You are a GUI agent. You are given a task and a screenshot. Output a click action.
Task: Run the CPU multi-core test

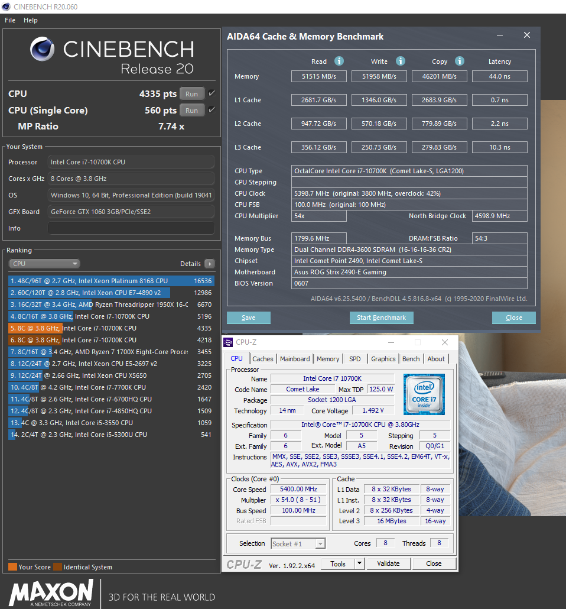(192, 93)
